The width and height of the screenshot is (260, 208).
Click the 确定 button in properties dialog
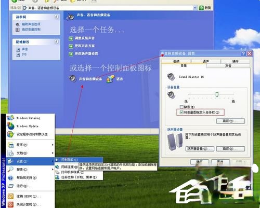[x=200, y=162]
